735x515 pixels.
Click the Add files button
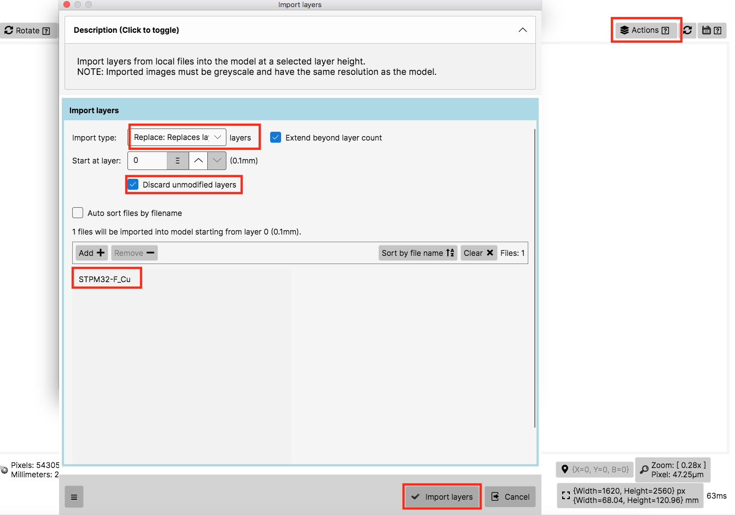click(91, 253)
